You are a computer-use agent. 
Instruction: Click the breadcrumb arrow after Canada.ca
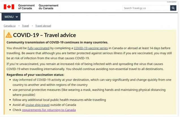click(19, 26)
